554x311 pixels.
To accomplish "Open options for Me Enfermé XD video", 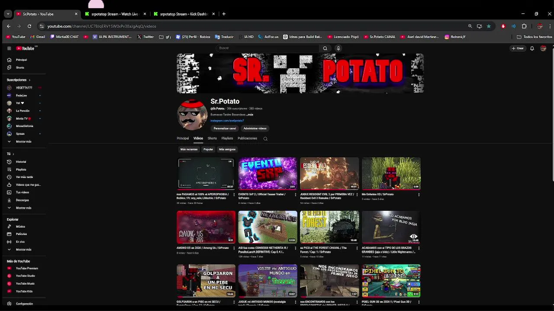I will [x=419, y=194].
